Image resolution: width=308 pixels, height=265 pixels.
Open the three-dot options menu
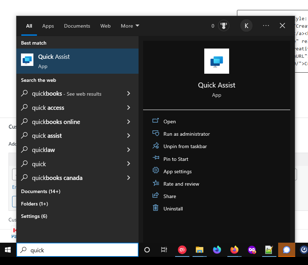(x=266, y=26)
